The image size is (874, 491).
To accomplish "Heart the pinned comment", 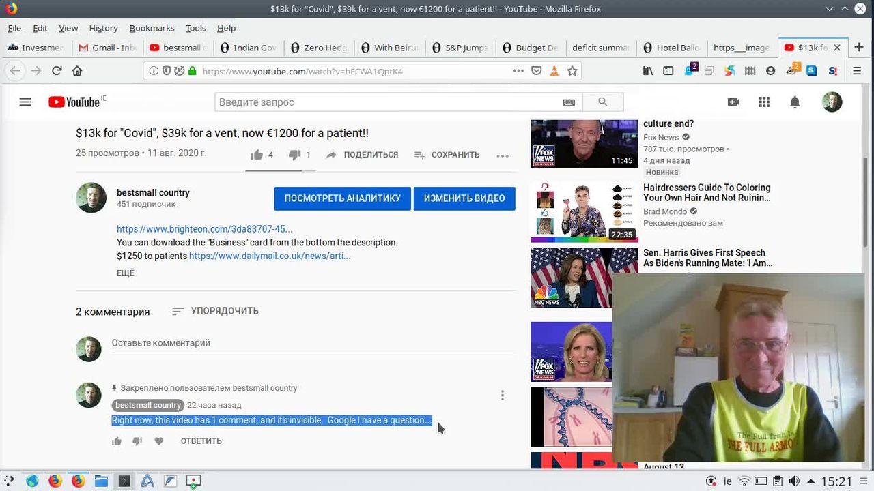I will [x=159, y=441].
